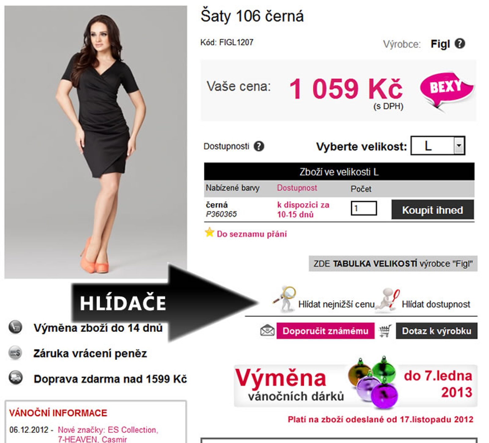Viewport: 489px width, 443px height.
Task: Click the help icon next to Figl manufacturer
Action: point(460,44)
